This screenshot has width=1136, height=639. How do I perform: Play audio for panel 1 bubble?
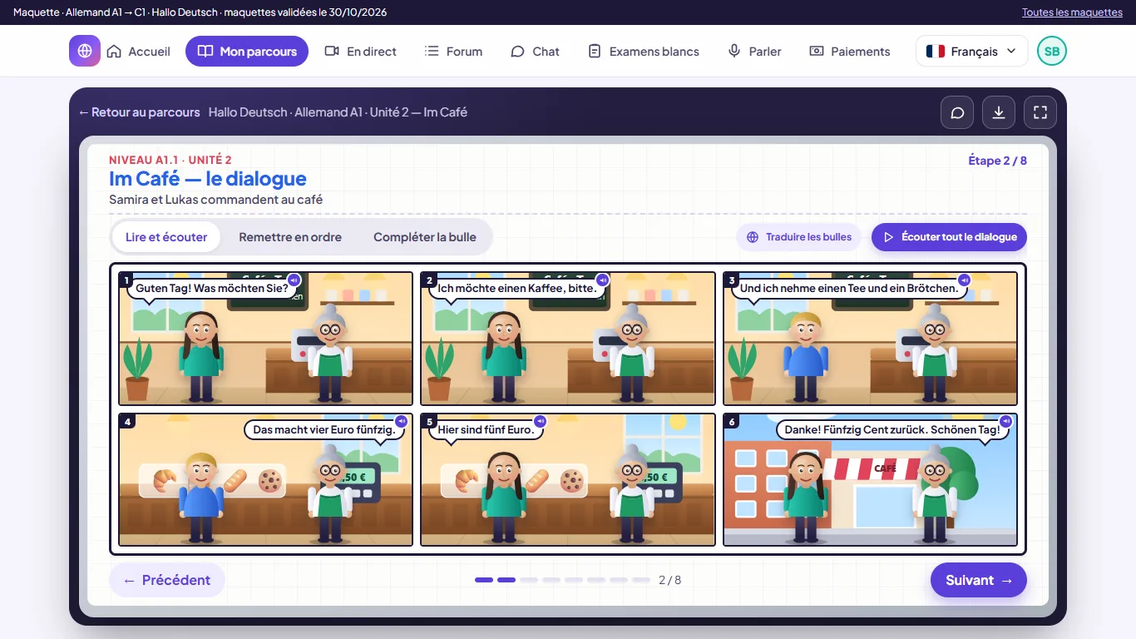[x=294, y=280]
